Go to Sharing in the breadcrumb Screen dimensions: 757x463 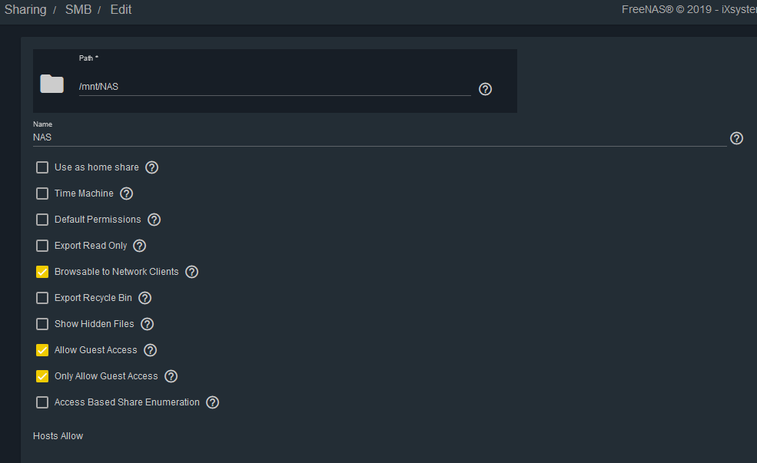tap(25, 10)
